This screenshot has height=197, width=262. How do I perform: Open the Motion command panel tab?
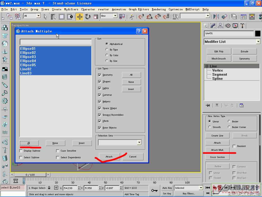[x=228, y=26]
